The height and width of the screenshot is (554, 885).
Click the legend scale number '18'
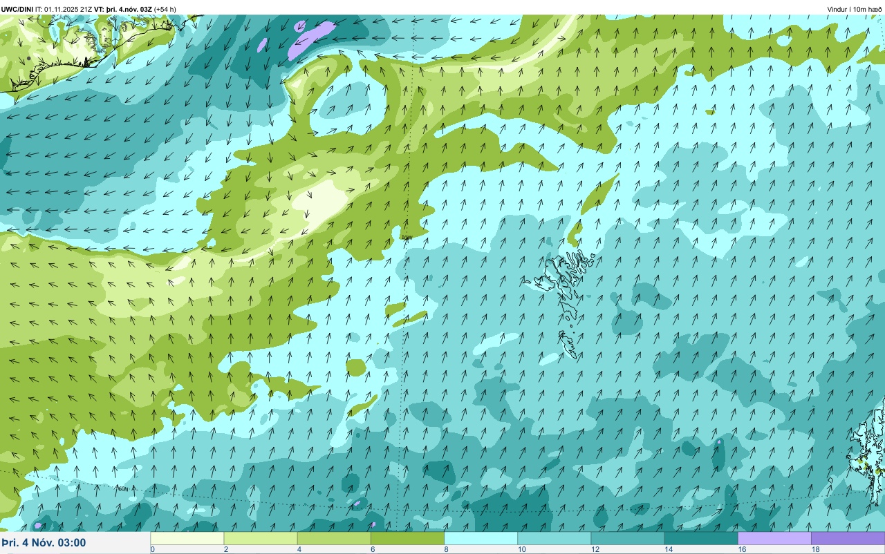815,549
